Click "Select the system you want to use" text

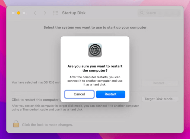pyautogui.click(x=95, y=27)
